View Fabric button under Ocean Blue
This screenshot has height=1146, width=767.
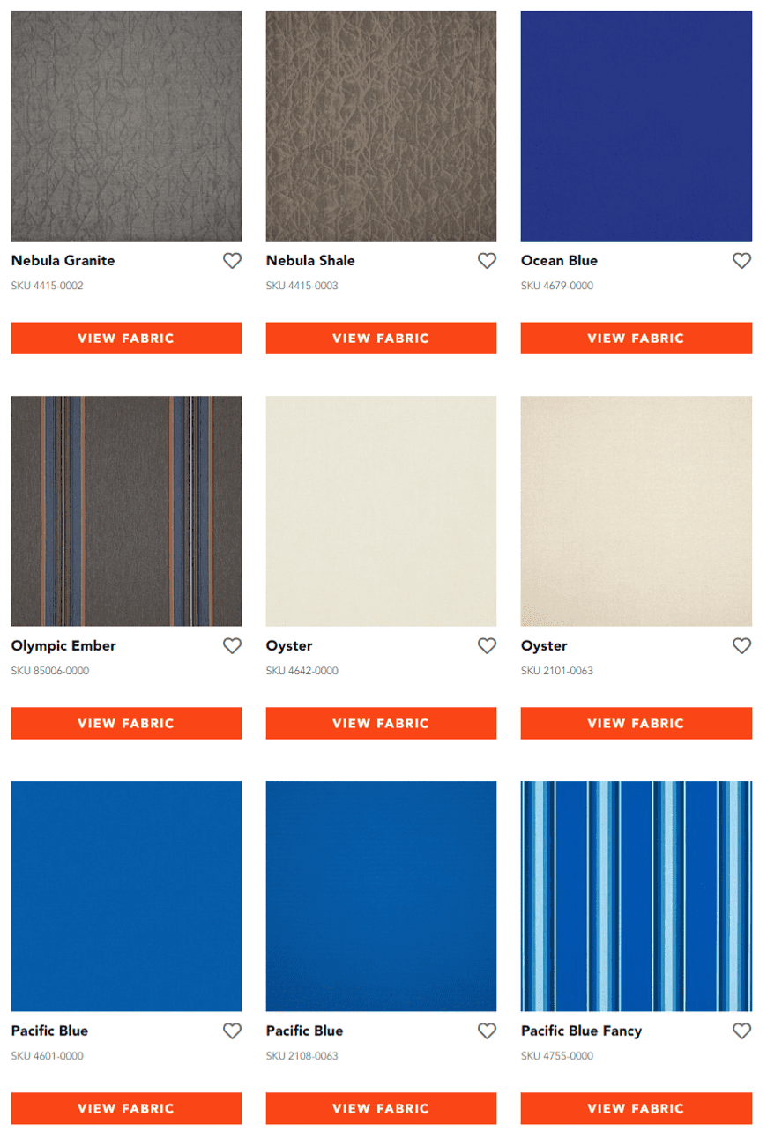637,339
